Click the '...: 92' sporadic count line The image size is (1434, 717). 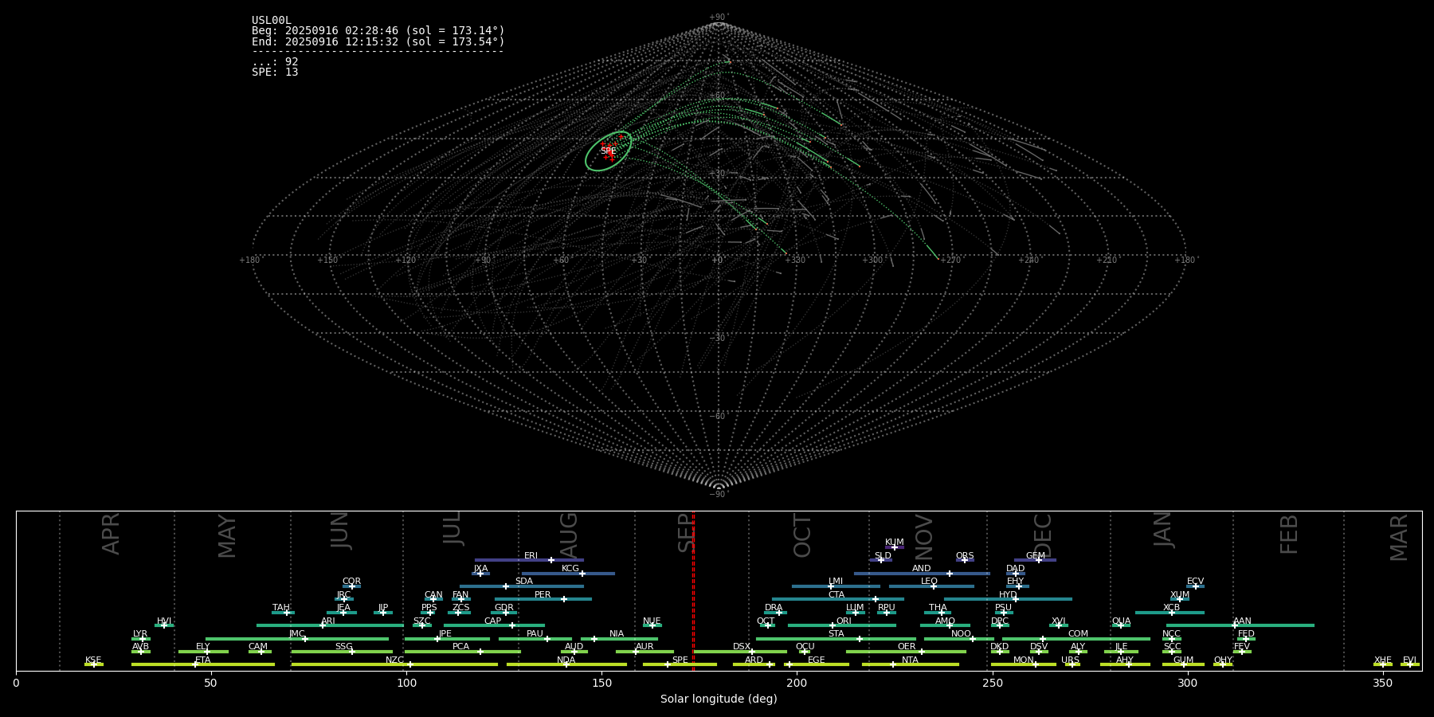pyautogui.click(x=275, y=62)
